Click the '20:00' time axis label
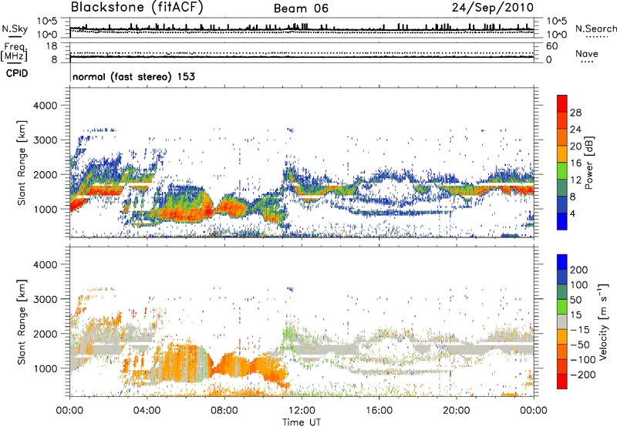The height and width of the screenshot is (427, 617). point(457,411)
